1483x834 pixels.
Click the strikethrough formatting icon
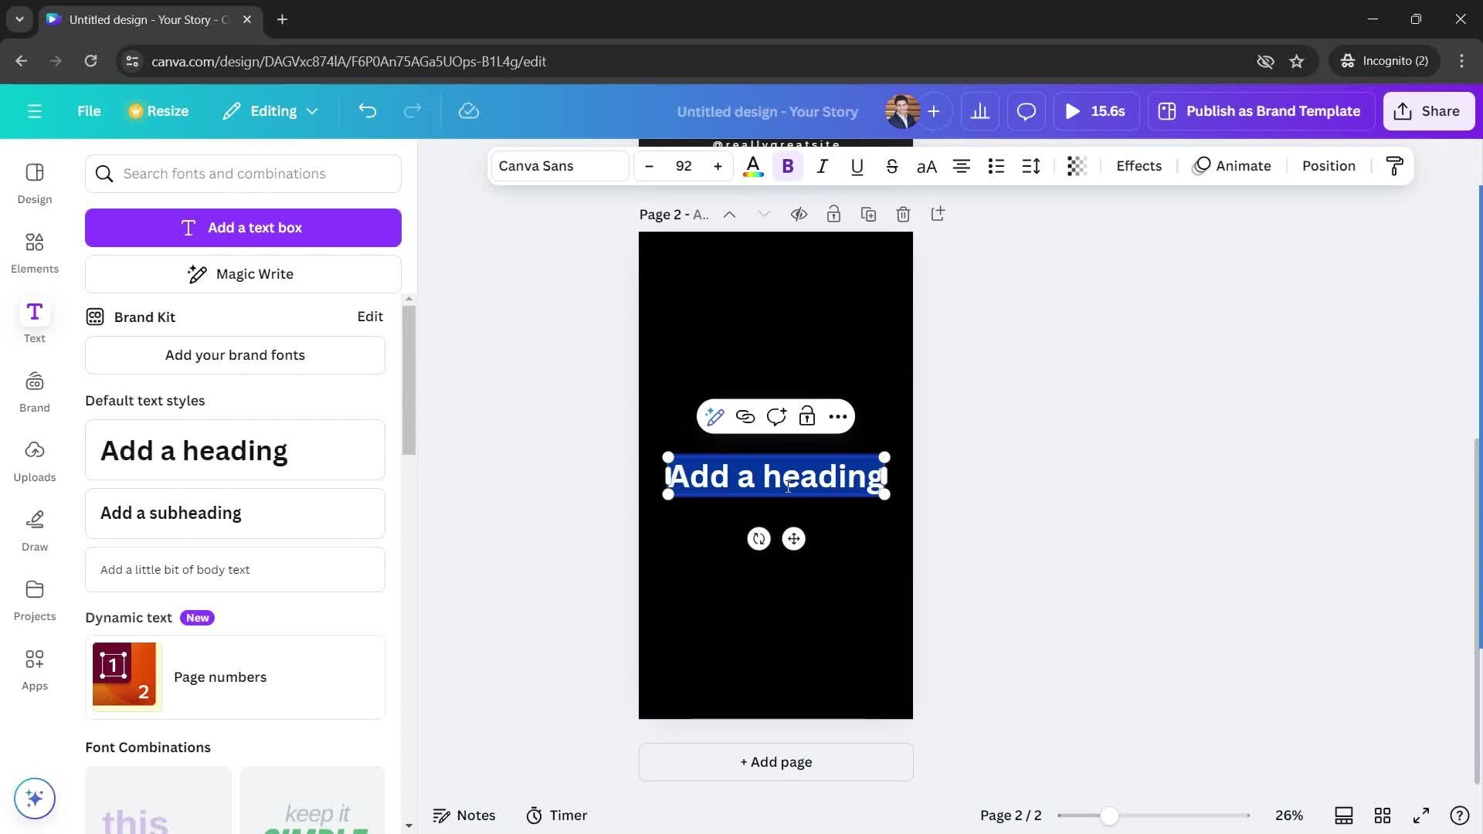[x=891, y=166]
